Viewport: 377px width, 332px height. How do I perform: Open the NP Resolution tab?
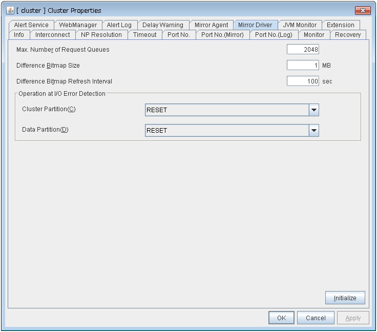coord(101,35)
